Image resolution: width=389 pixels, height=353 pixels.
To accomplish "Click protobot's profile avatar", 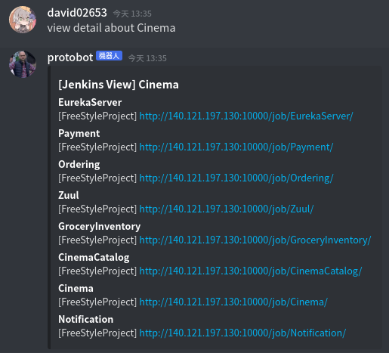I will click(x=23, y=64).
